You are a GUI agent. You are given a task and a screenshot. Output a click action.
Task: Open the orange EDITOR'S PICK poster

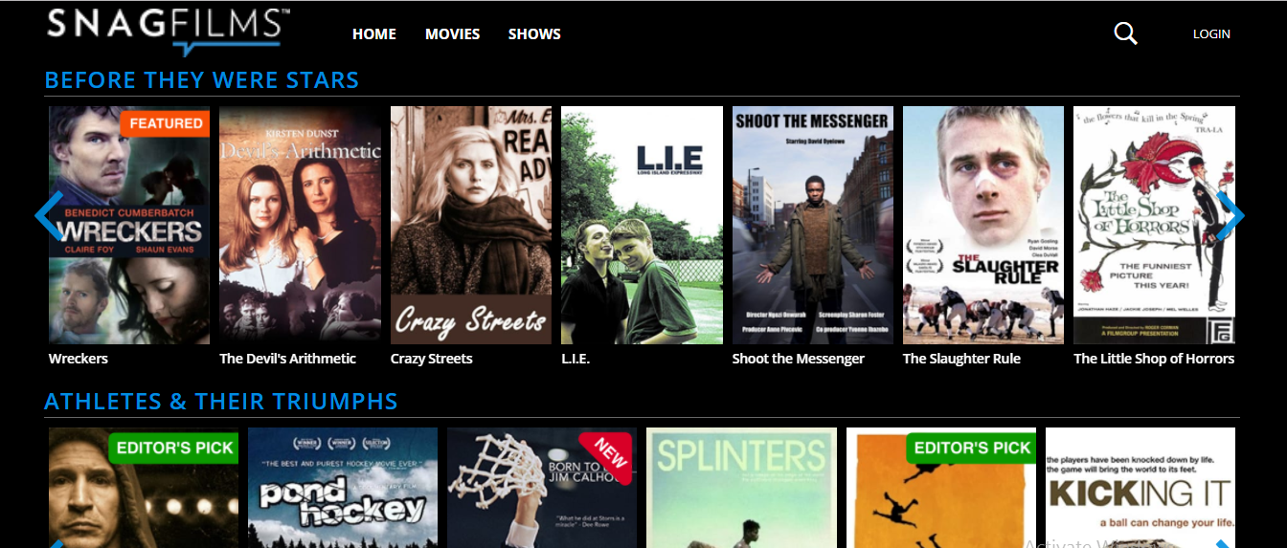pos(941,488)
